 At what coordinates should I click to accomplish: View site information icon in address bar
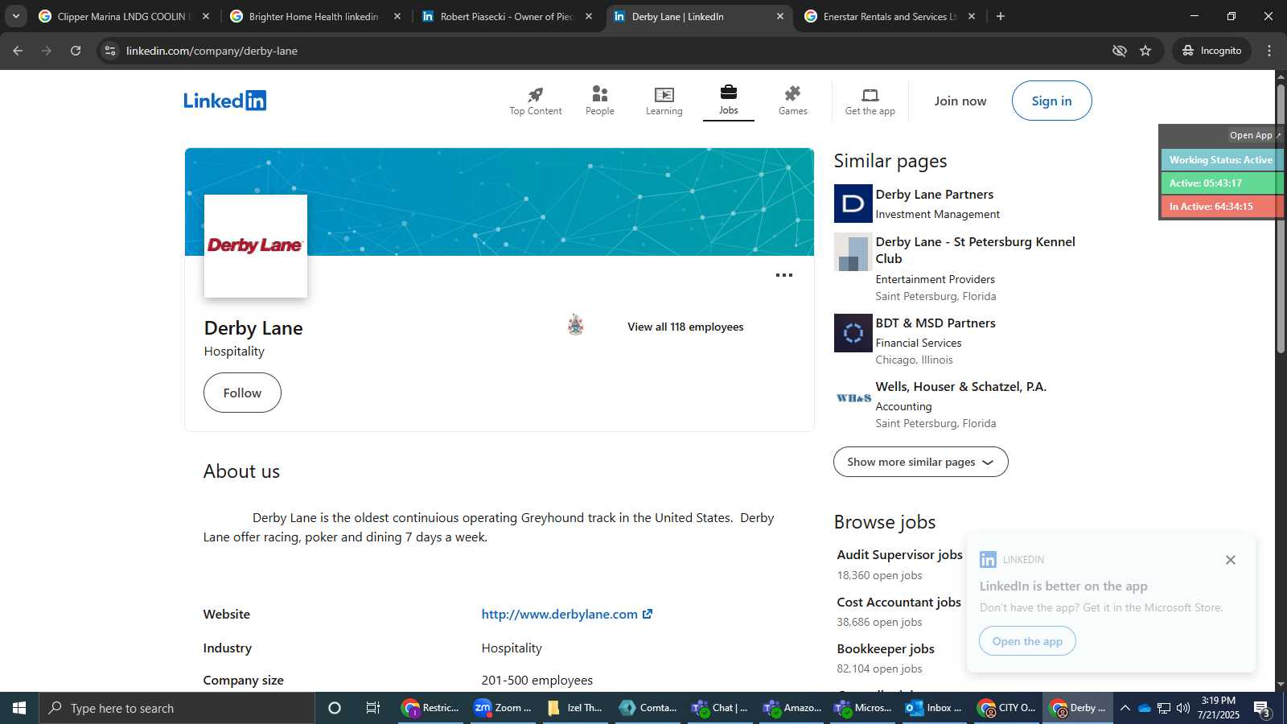tap(110, 51)
